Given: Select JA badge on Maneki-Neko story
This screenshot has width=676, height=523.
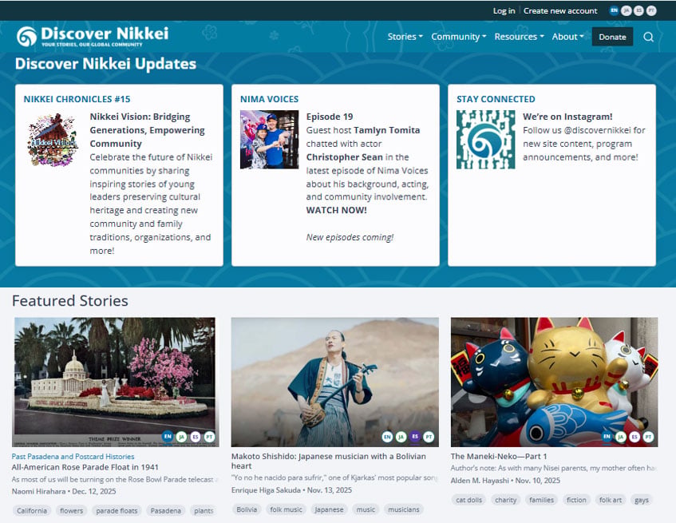Looking at the screenshot, I should click(620, 436).
